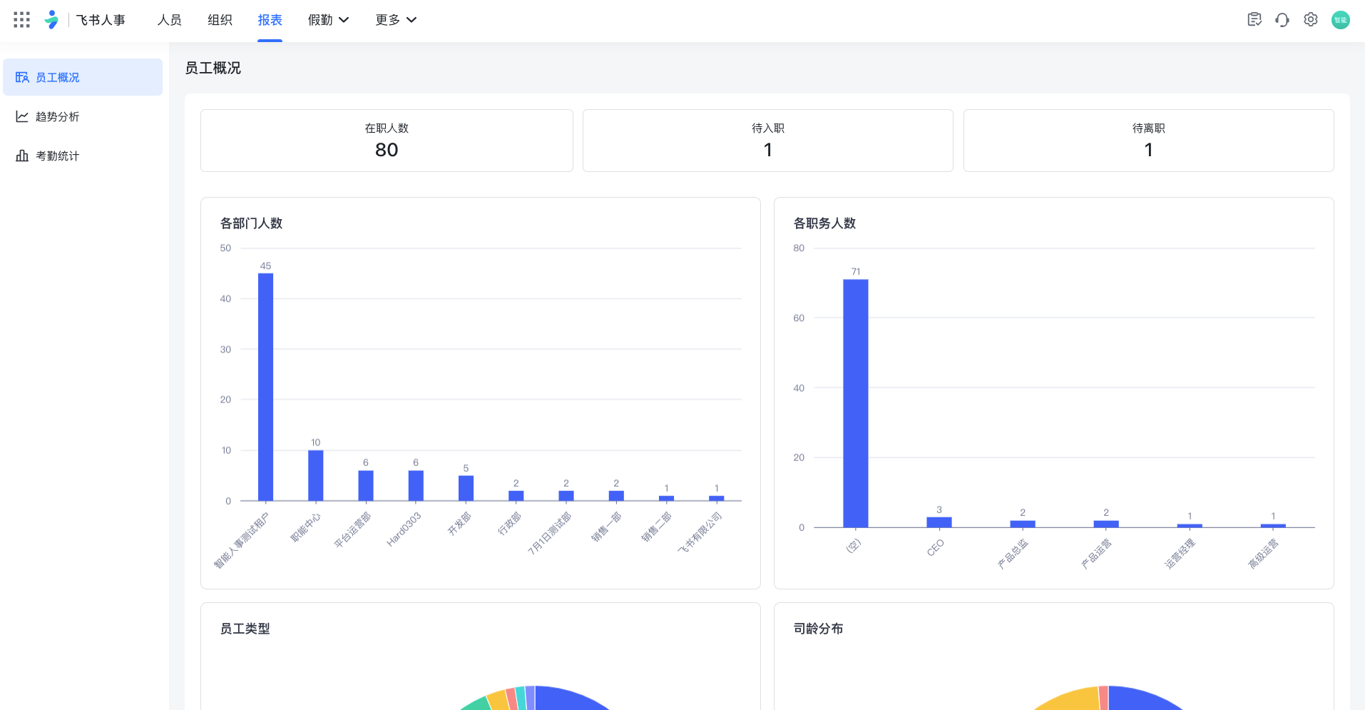Open 员工概况 in the sidebar
1365x710 pixels.
click(83, 77)
